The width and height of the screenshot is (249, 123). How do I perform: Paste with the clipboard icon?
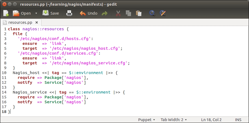click(x=138, y=13)
